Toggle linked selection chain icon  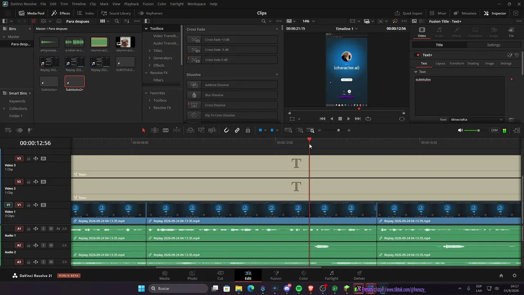(237, 130)
